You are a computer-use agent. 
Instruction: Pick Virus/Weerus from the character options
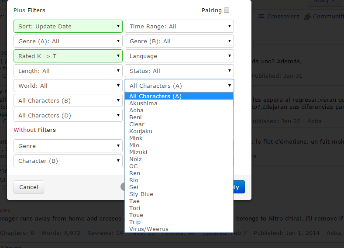click(148, 229)
